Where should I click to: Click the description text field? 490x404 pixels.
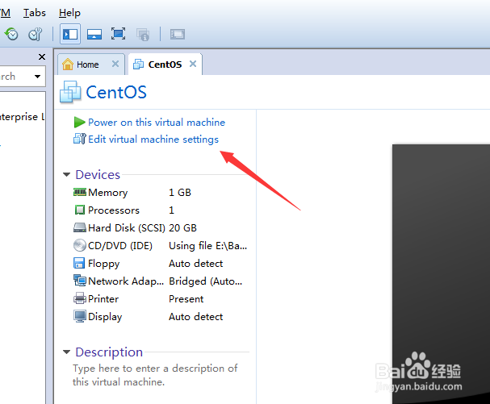pos(155,375)
